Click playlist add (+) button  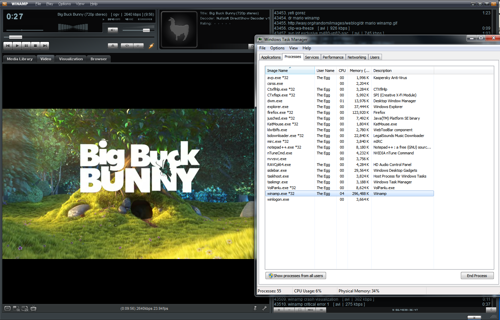(279, 310)
